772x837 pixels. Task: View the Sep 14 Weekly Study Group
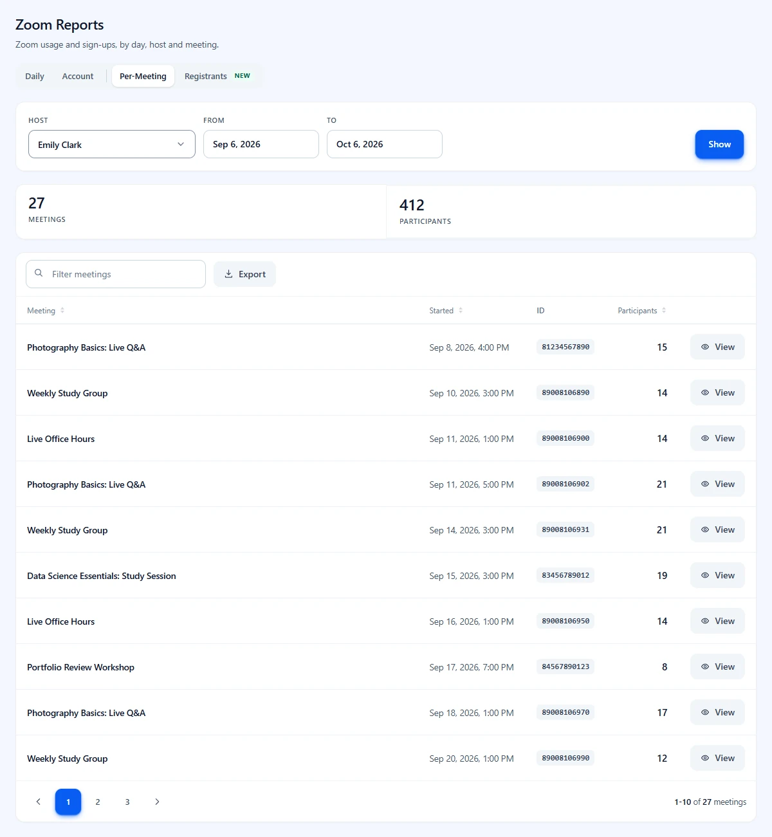[x=717, y=529]
